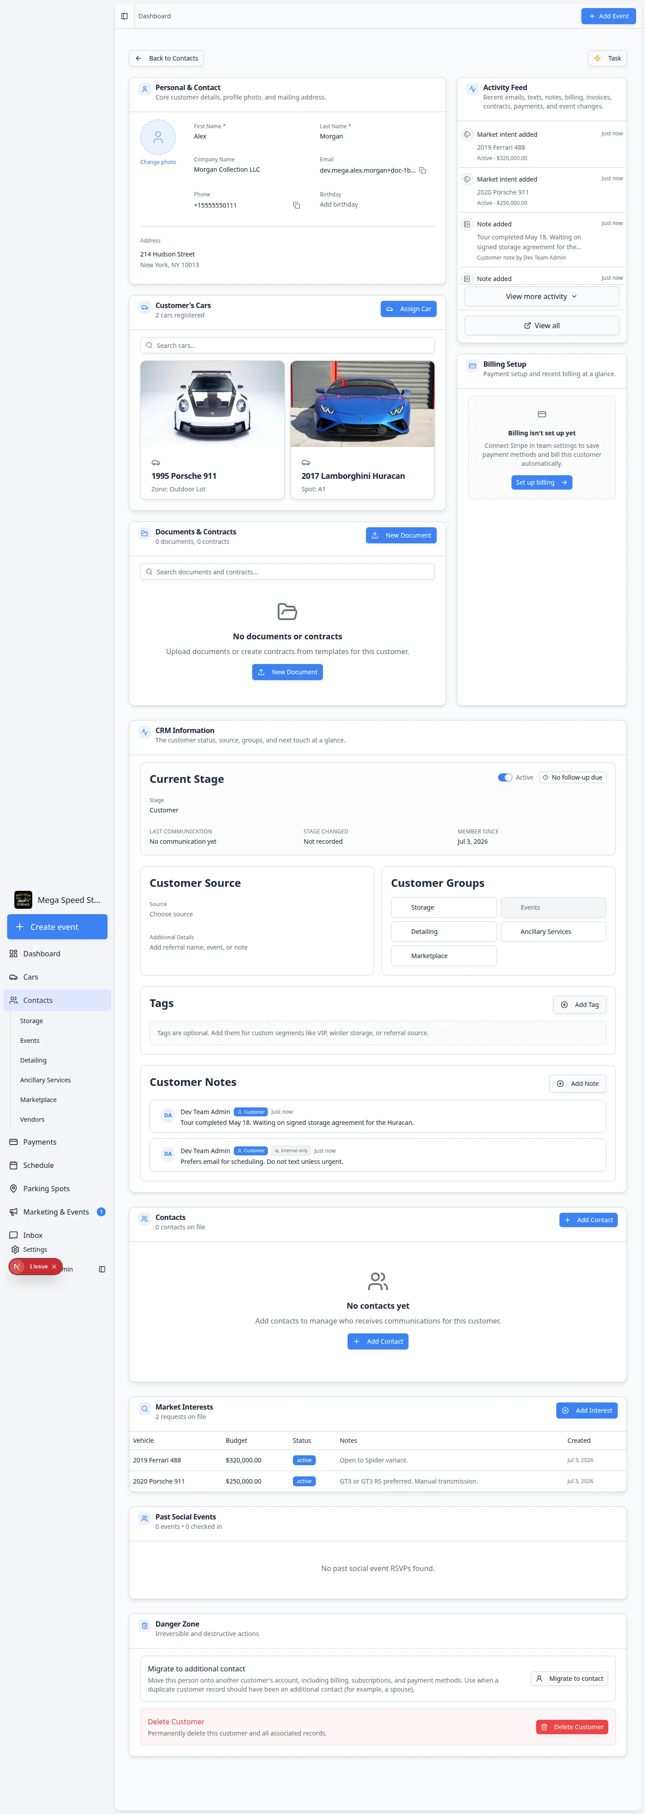
Task: Copy the phone number using its copy icon
Action: tap(296, 206)
